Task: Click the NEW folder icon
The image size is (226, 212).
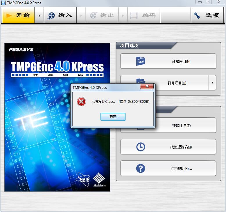Action: coord(141,61)
